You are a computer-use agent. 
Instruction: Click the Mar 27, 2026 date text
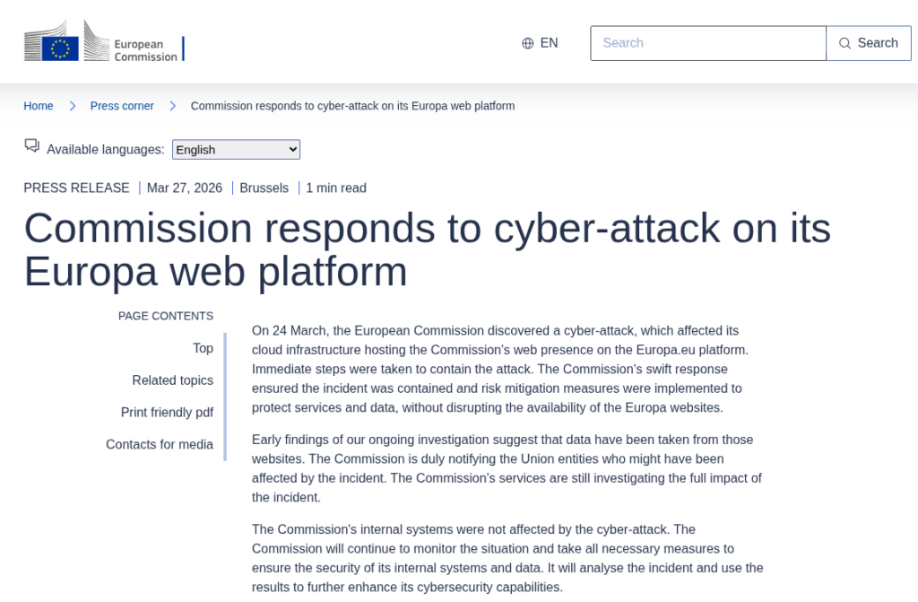click(x=185, y=188)
